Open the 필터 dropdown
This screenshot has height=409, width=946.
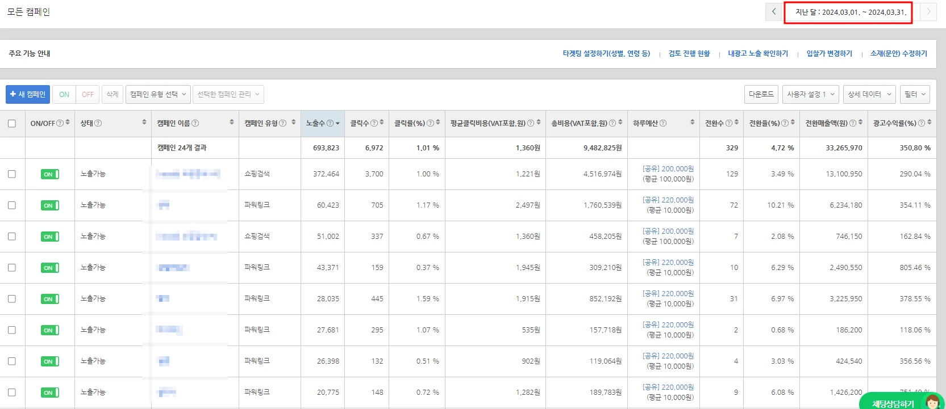(915, 94)
